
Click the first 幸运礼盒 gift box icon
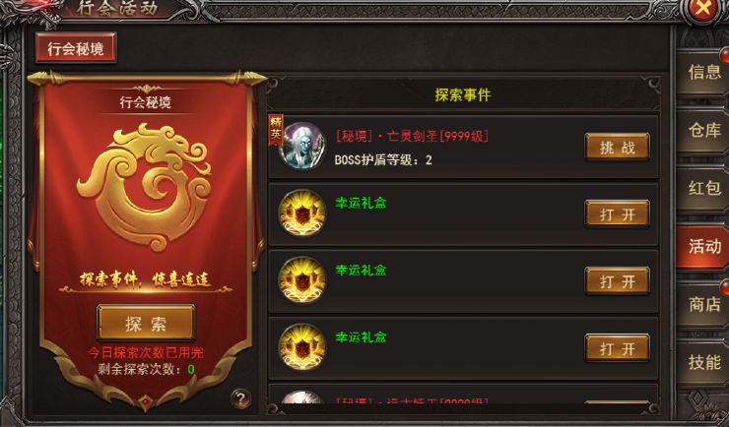pyautogui.click(x=302, y=213)
